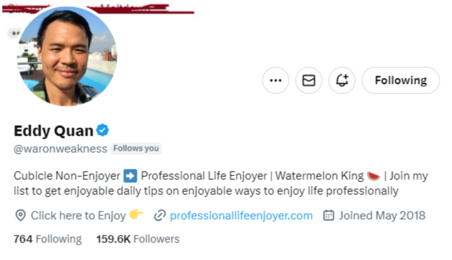Click the pointing hand emoji
Screen dimensions: 452x260
(136, 215)
